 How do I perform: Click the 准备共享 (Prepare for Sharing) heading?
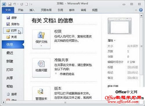61,60
